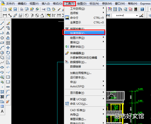151x124 pixels.
Task: Select the Stretch tool
Action: [8, 62]
